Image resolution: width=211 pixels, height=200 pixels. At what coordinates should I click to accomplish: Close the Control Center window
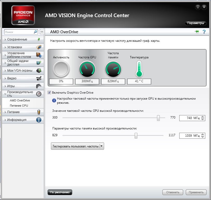[204, 7]
